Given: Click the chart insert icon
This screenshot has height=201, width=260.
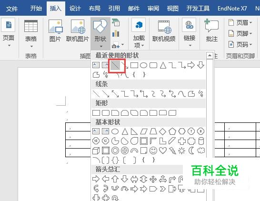Looking at the screenshot, I should click(116, 34).
